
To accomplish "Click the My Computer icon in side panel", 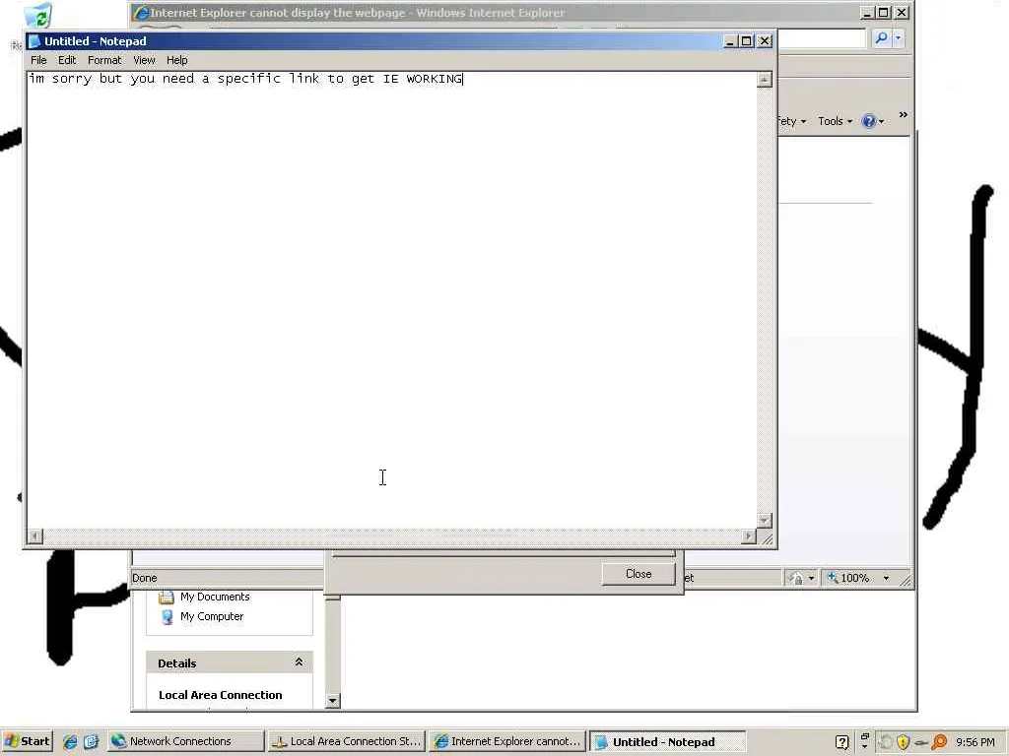I will pos(168,617).
